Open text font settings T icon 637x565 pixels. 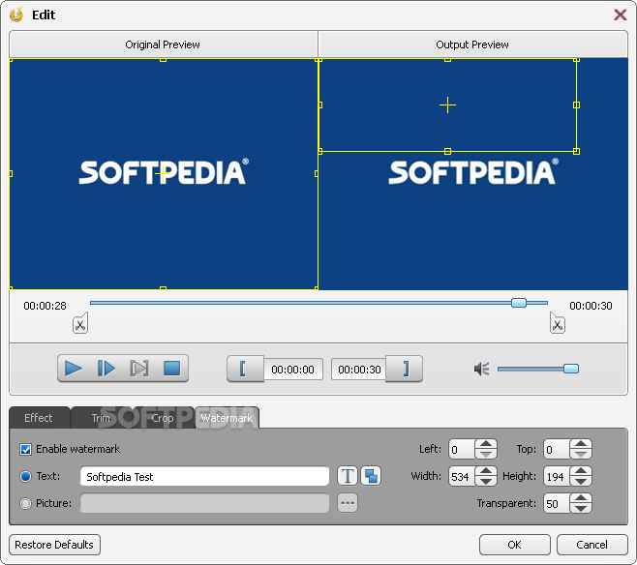[x=348, y=476]
